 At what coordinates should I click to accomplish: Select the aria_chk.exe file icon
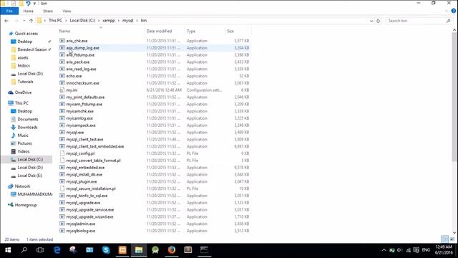(62, 41)
